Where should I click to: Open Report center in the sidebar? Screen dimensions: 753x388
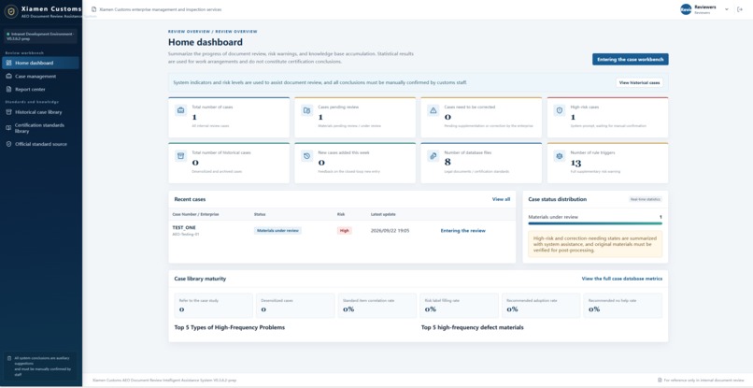(x=40, y=89)
